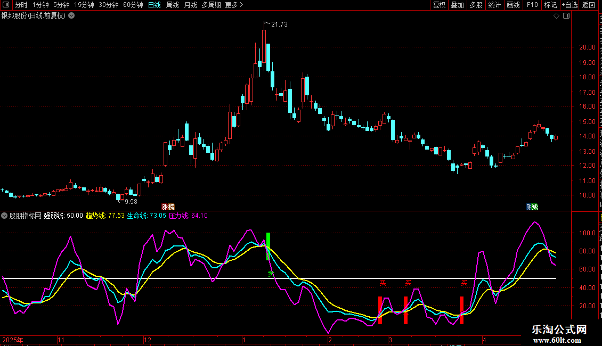Open the dropdown next to 银邦股份 title
The width and height of the screenshot is (602, 346).
coord(71,16)
